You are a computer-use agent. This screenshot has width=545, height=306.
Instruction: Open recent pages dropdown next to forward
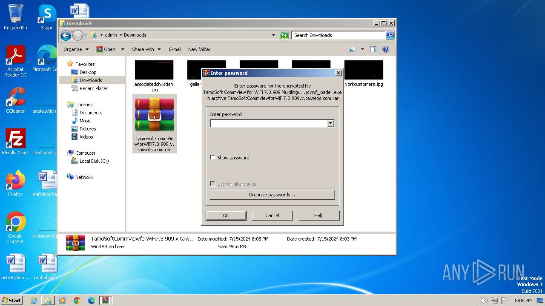click(x=86, y=35)
